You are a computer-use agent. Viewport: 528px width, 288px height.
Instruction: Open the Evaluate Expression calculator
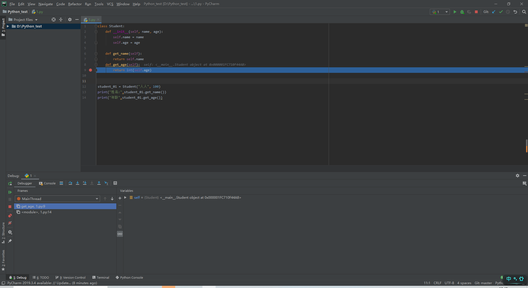click(x=115, y=183)
